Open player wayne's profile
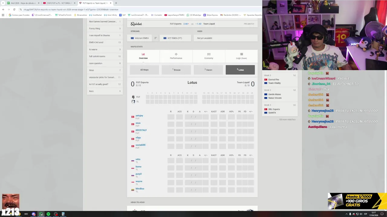This screenshot has height=217, width=387. 139,181
